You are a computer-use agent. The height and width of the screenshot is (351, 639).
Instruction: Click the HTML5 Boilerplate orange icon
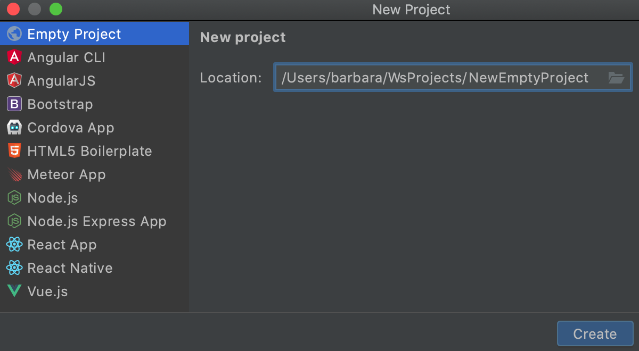coord(14,151)
